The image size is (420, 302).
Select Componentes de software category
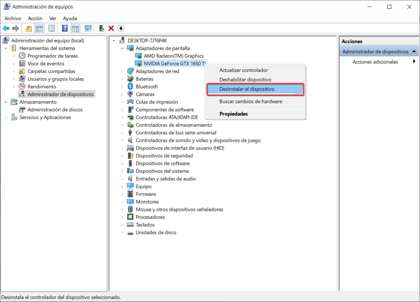click(x=165, y=110)
